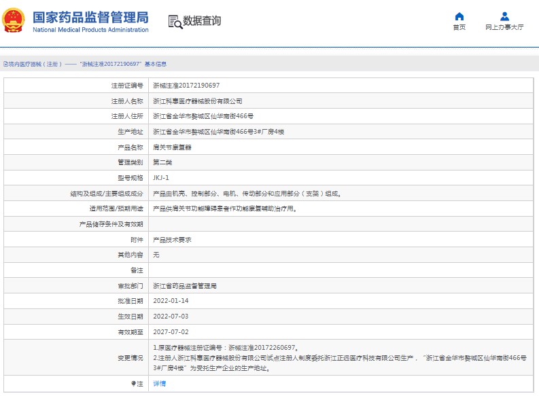539x396 pixels.
Task: Select 首页 label text
Action: 459,27
